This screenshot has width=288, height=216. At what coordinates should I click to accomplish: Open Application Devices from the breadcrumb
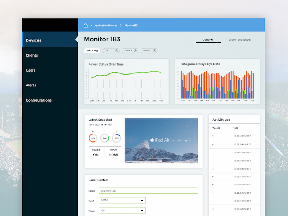105,25
